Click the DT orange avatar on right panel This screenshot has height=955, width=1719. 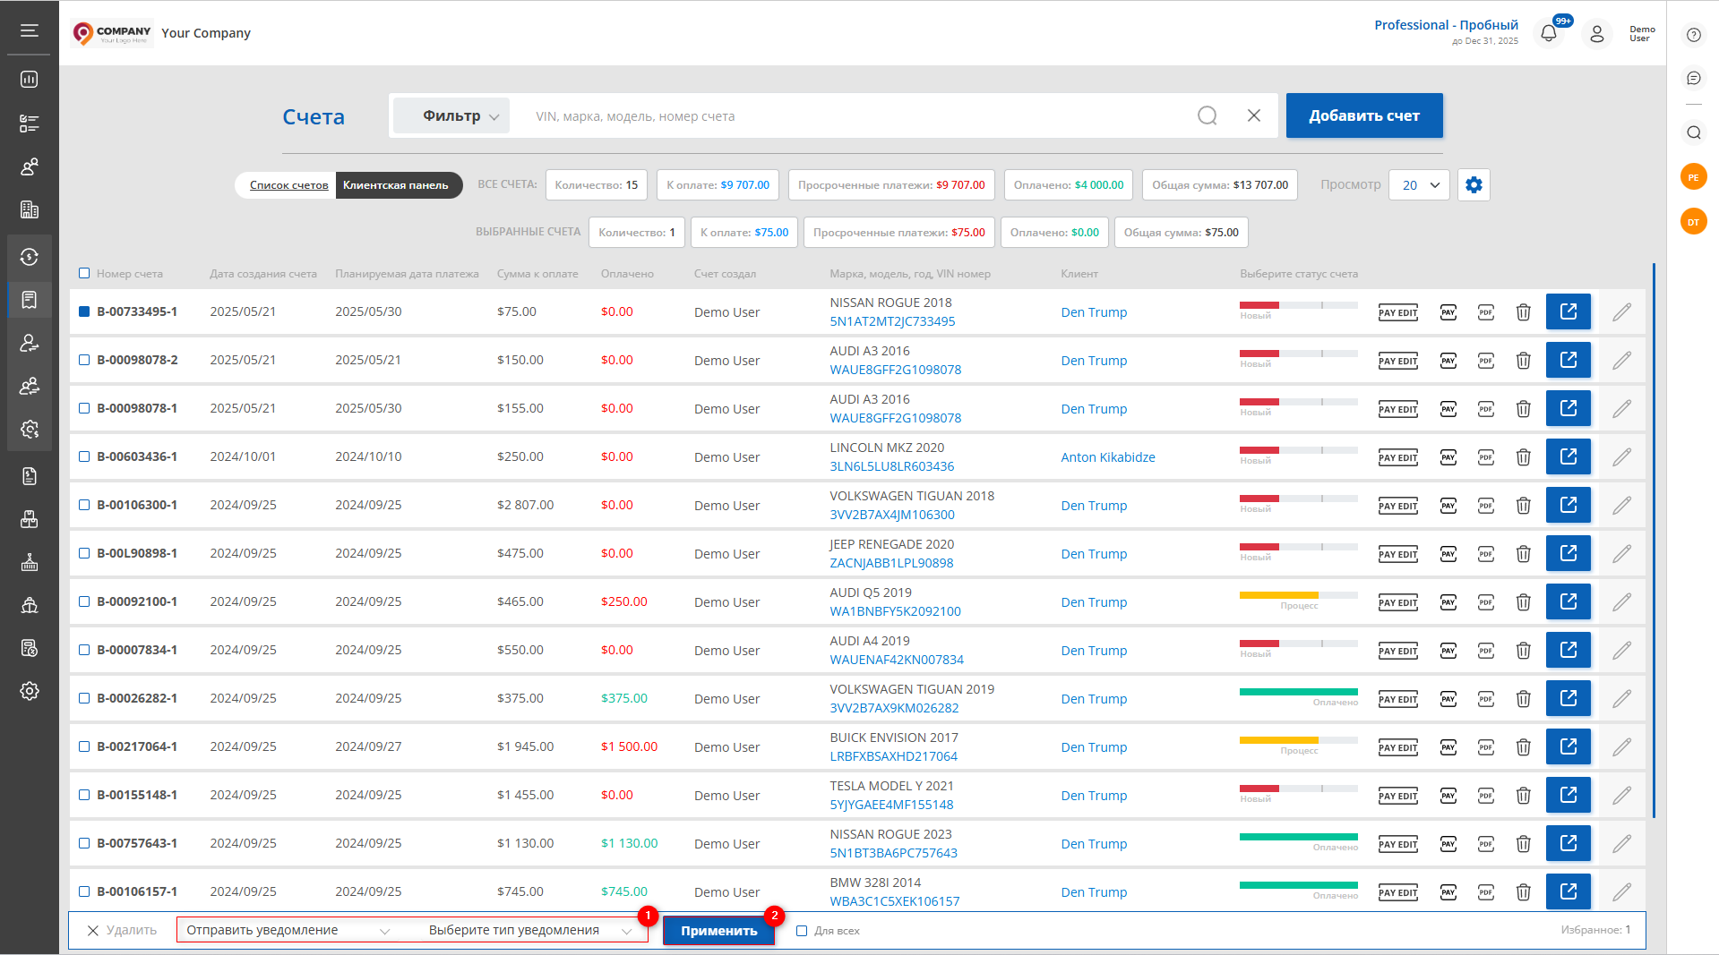click(1693, 221)
